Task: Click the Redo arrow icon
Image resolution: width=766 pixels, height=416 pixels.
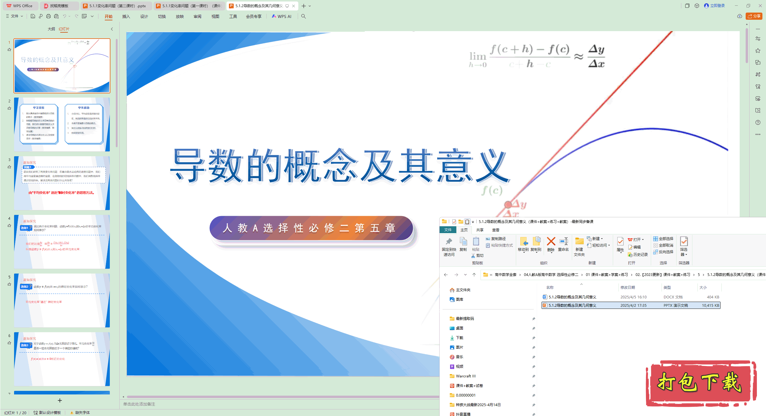Action: (x=77, y=16)
